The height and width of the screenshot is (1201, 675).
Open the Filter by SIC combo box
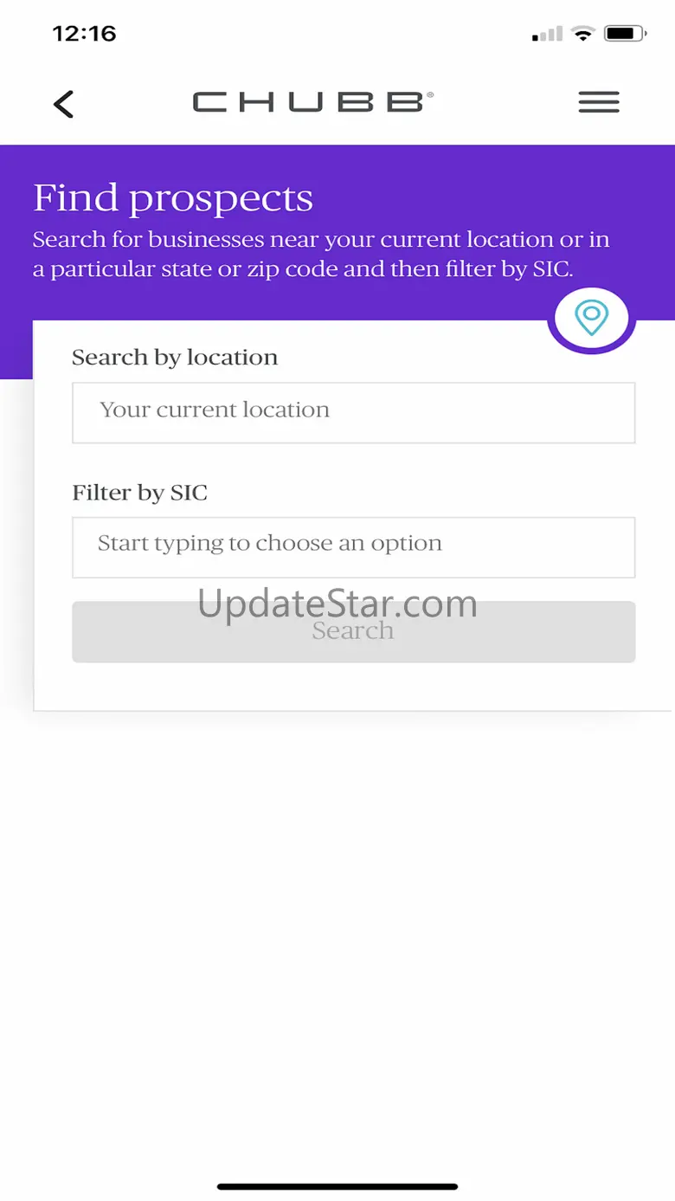tap(353, 547)
